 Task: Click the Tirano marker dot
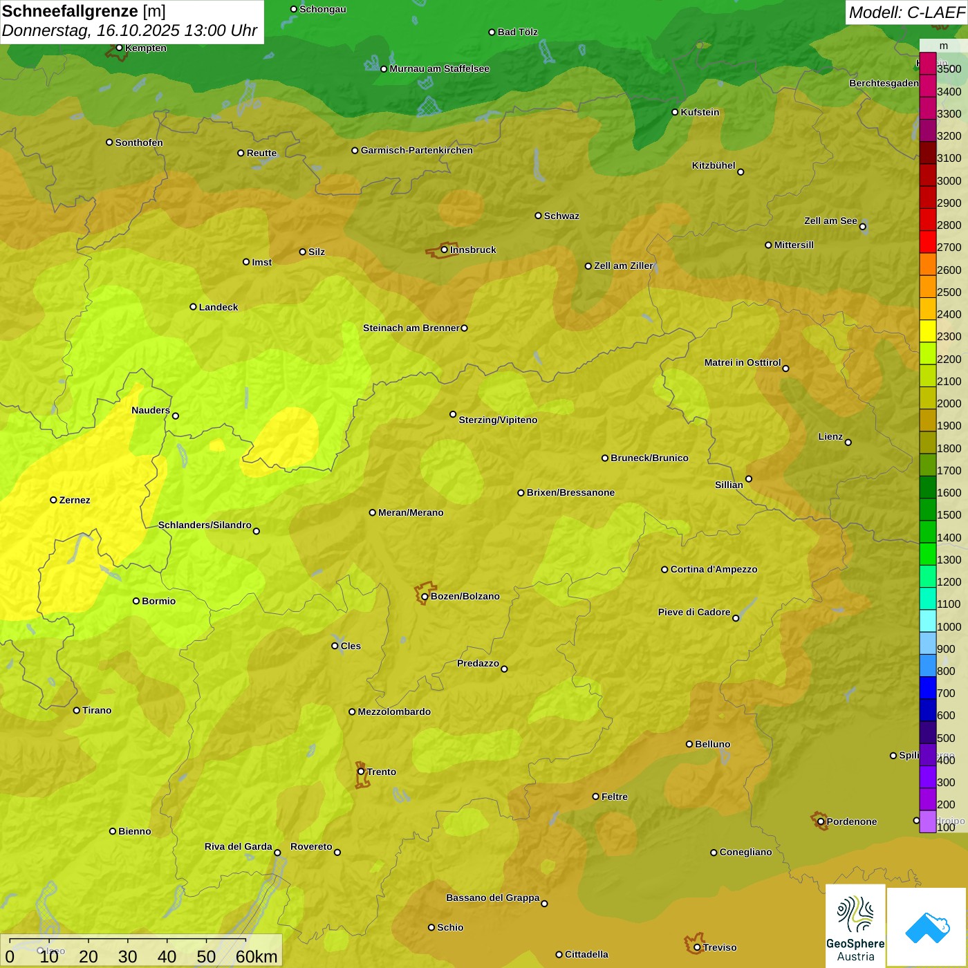coord(77,710)
